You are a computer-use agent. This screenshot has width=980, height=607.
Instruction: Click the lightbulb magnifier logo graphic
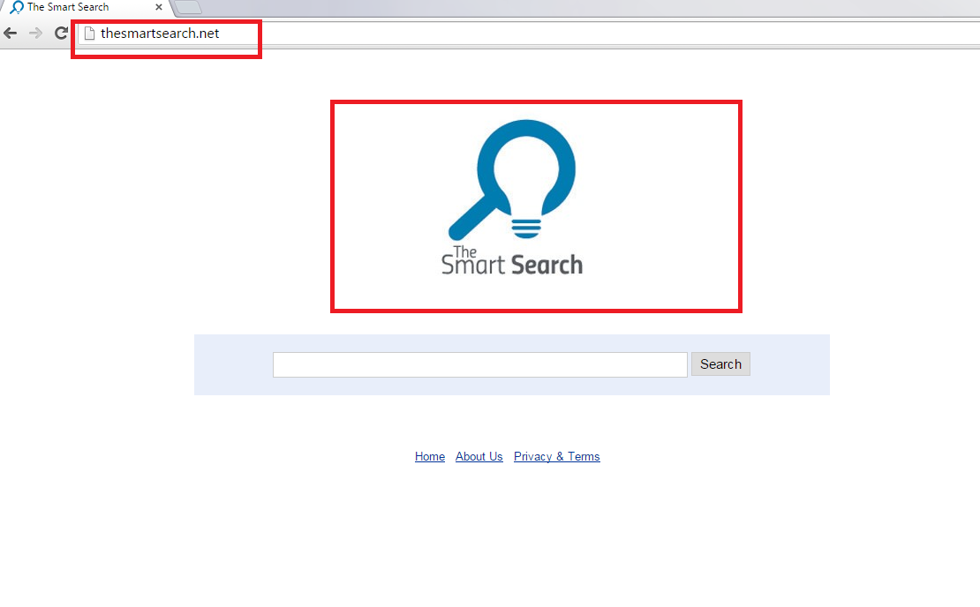(x=526, y=168)
